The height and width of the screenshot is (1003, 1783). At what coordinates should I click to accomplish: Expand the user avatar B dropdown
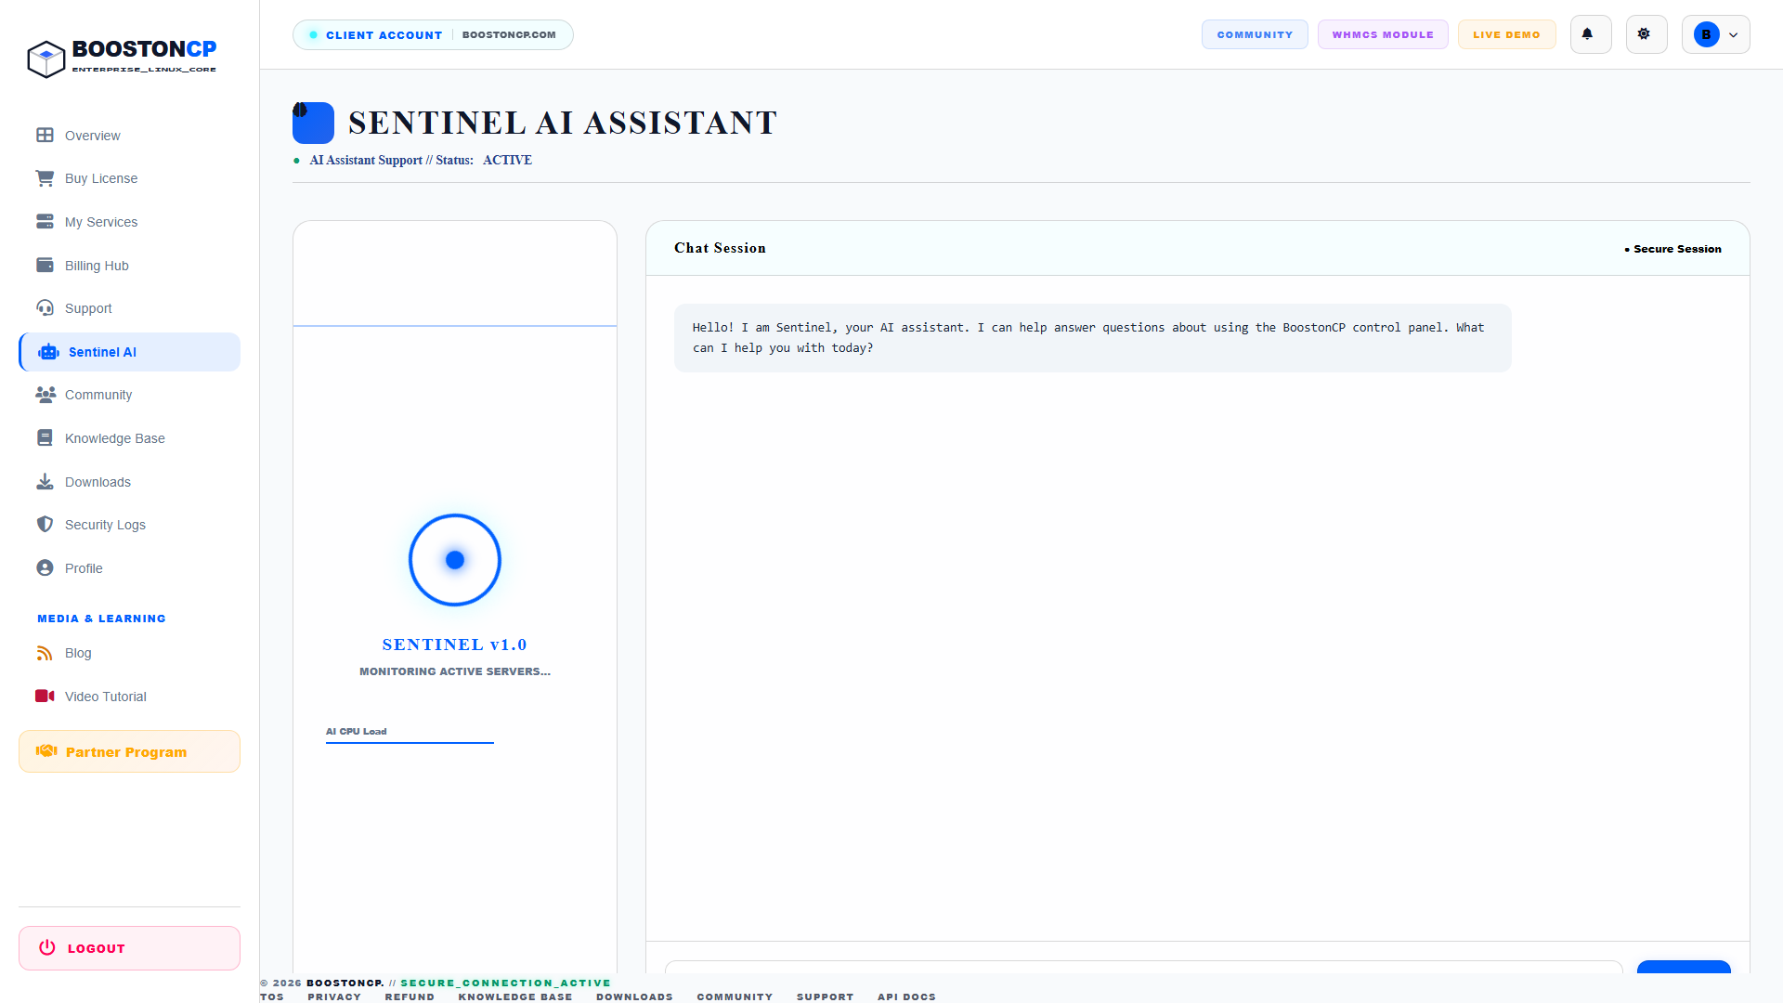point(1715,34)
